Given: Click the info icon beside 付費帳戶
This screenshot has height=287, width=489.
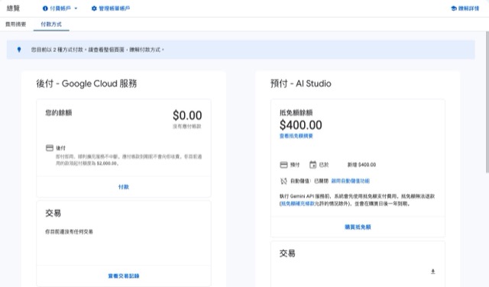Looking at the screenshot, I should pyautogui.click(x=45, y=8).
